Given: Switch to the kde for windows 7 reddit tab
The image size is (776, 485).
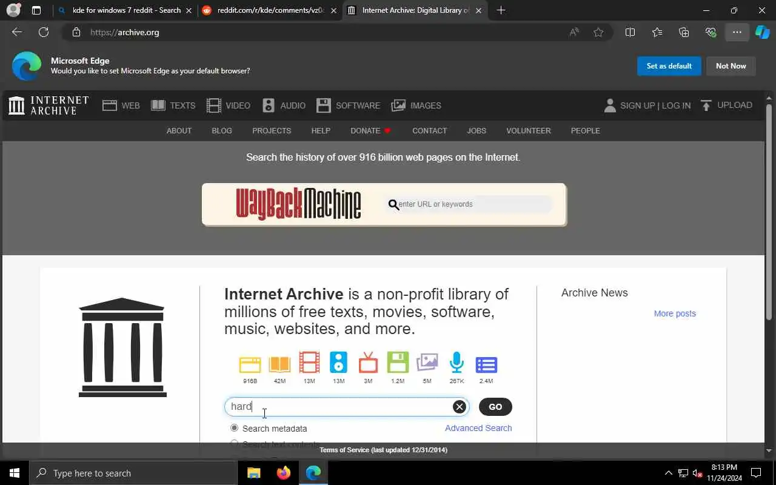Looking at the screenshot, I should [x=125, y=10].
